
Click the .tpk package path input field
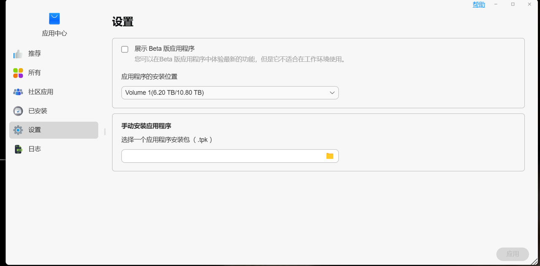(x=230, y=156)
